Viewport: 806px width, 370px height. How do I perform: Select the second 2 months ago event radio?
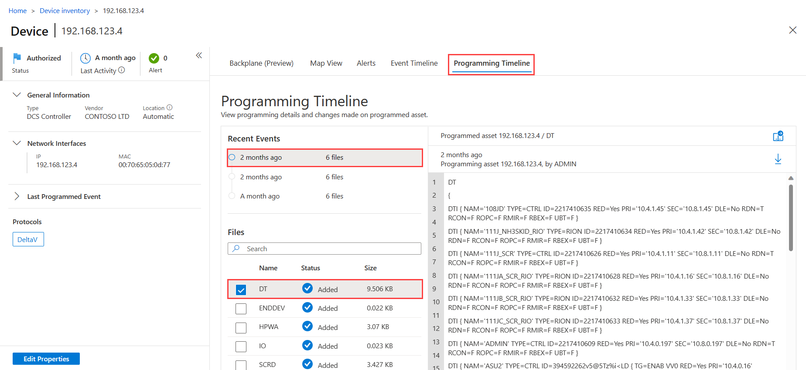(x=232, y=176)
